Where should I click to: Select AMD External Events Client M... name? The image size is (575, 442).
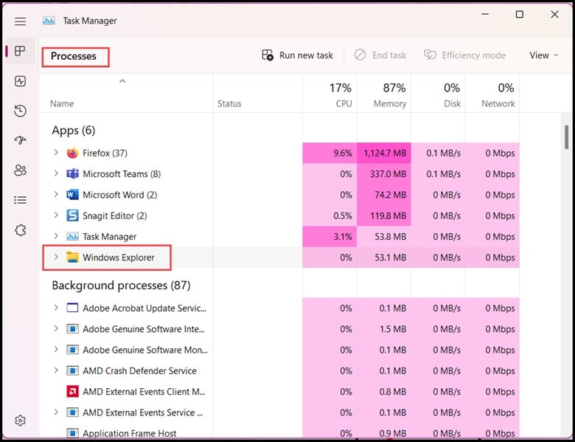point(144,392)
